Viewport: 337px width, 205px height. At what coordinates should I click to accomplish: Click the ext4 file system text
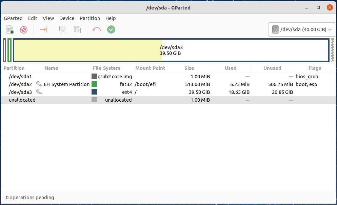[127, 92]
